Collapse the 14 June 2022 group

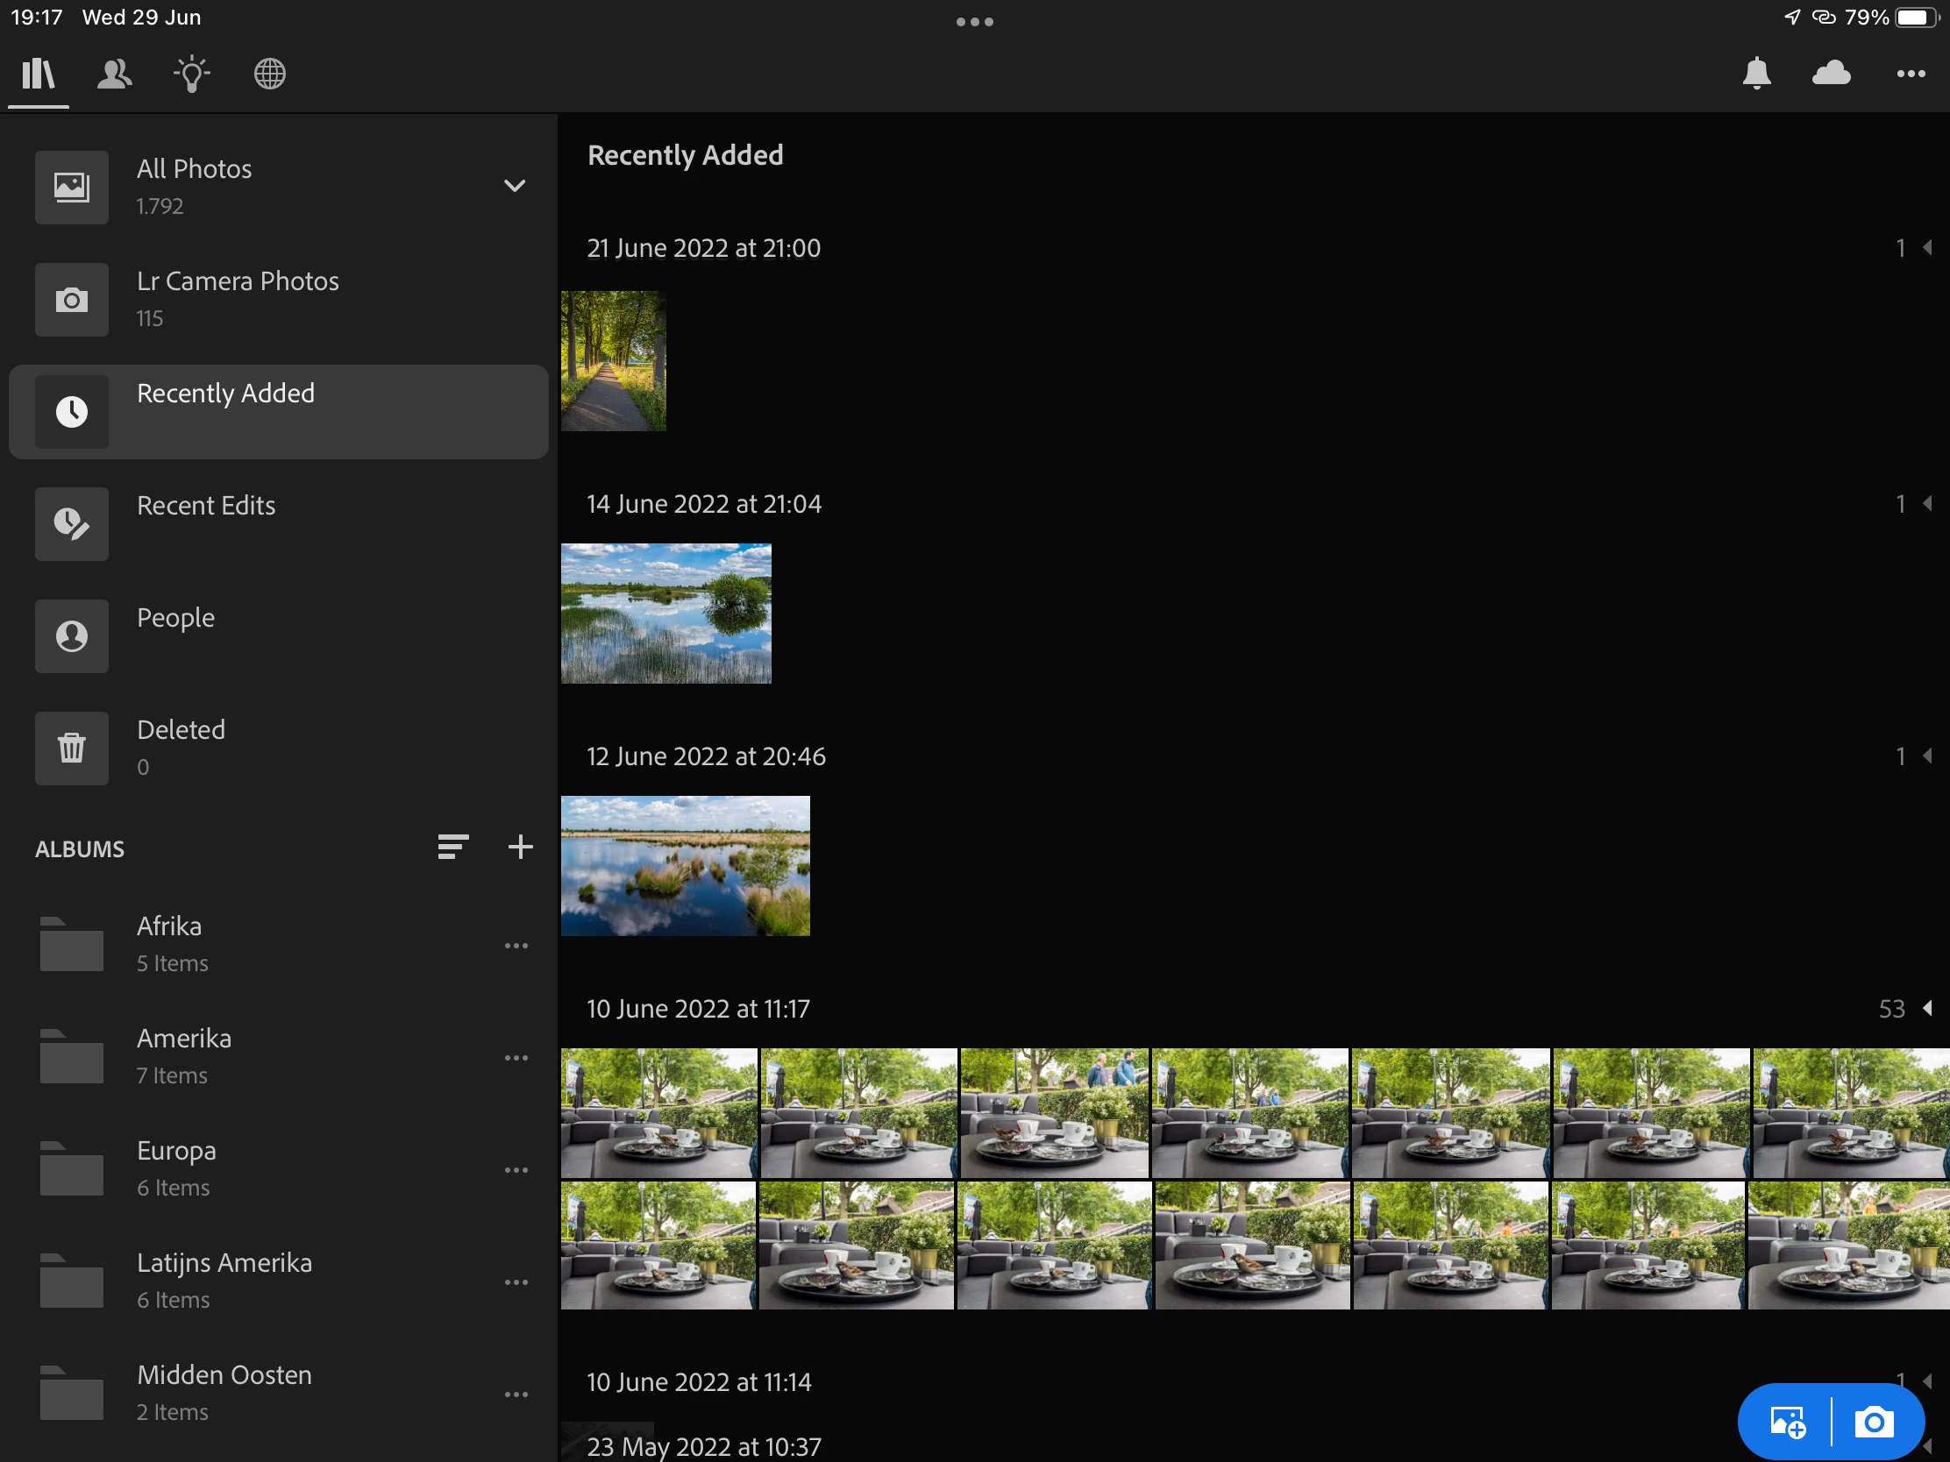(x=1926, y=504)
